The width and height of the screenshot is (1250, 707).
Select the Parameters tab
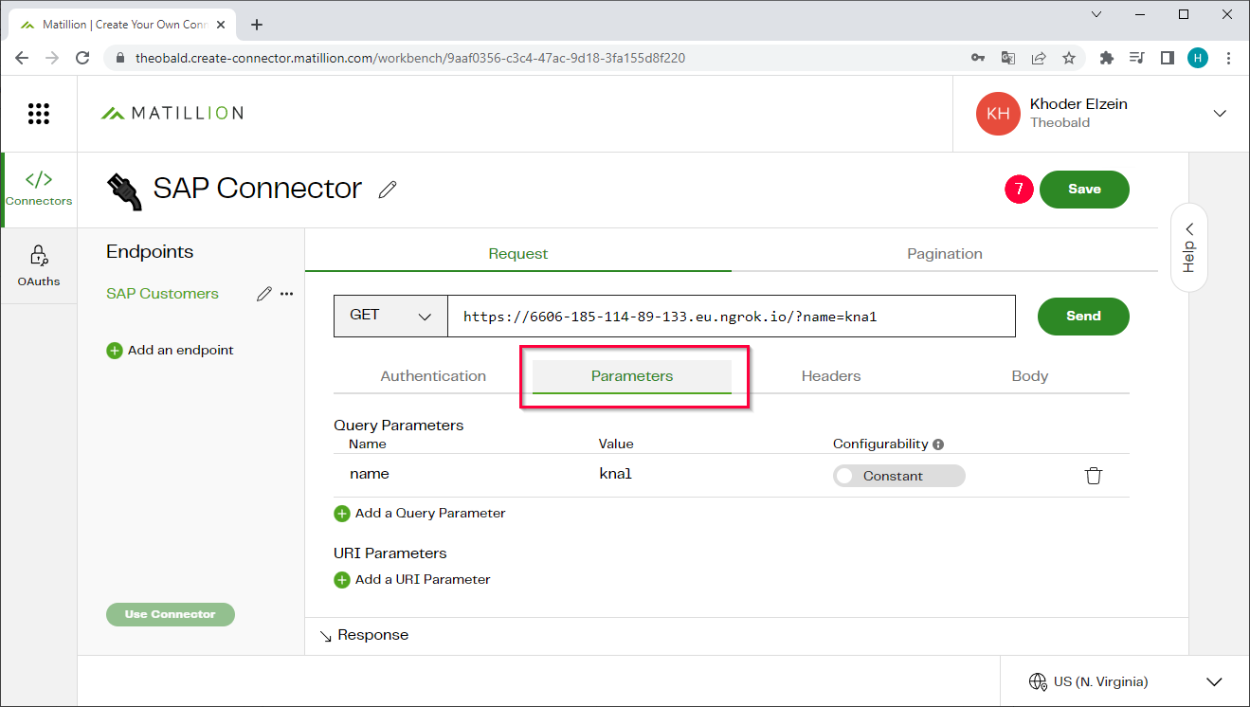[632, 376]
